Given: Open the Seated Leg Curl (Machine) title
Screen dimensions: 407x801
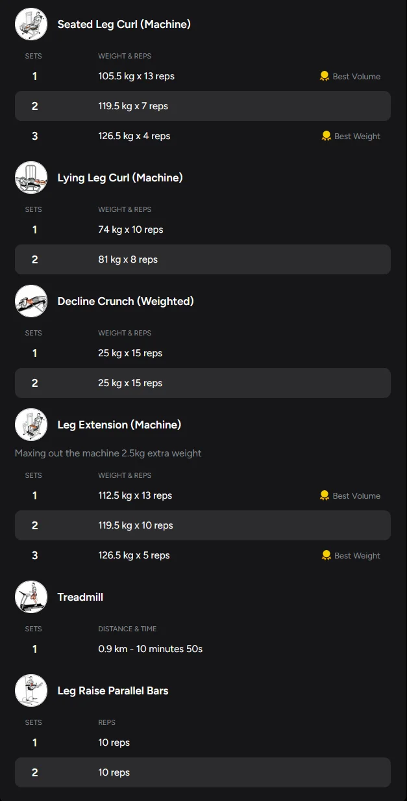Looking at the screenshot, I should tap(124, 24).
